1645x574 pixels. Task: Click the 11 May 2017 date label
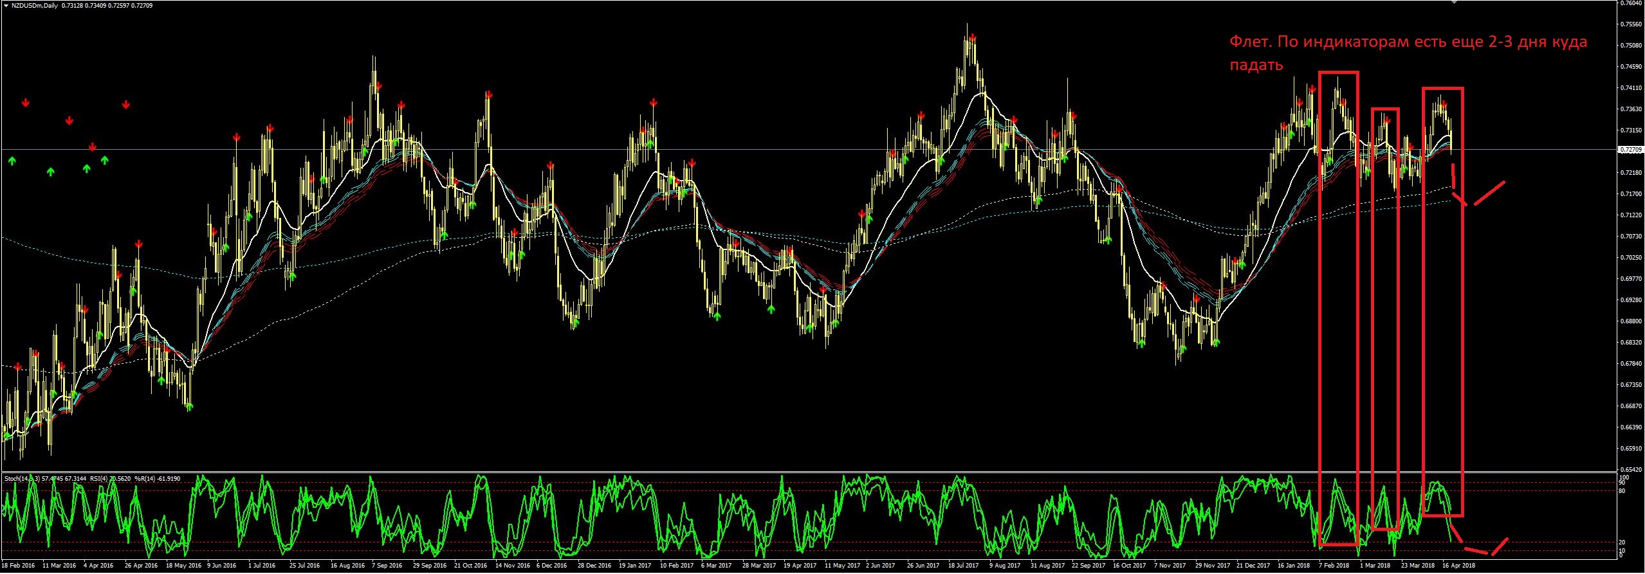[841, 566]
